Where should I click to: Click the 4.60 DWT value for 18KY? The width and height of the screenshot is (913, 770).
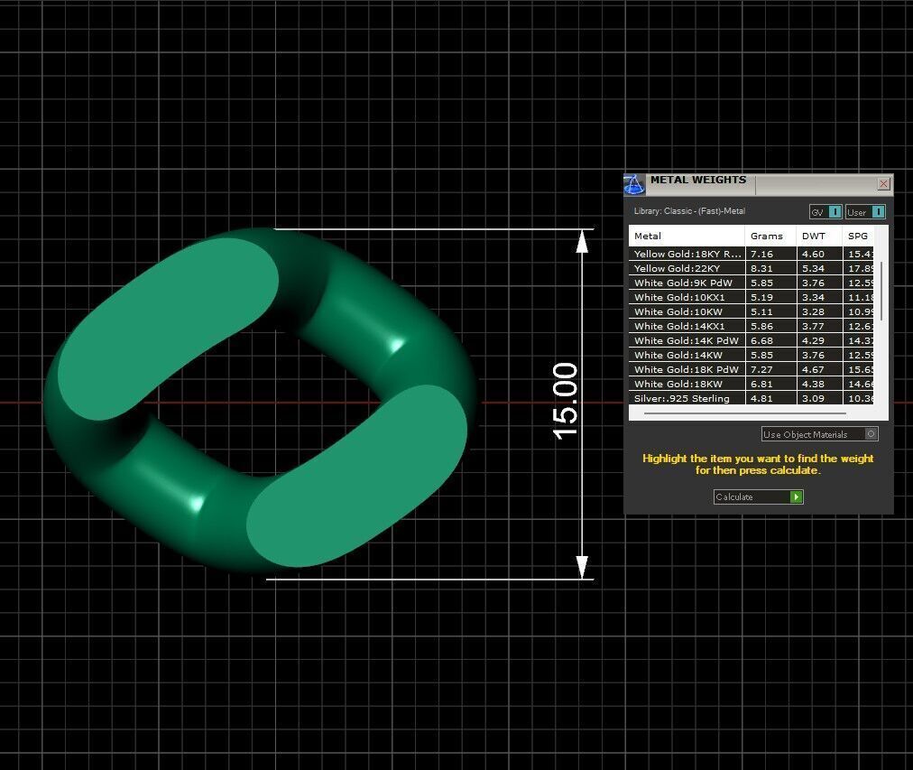click(813, 254)
